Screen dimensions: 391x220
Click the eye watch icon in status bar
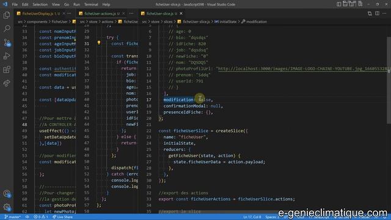click(27, 217)
